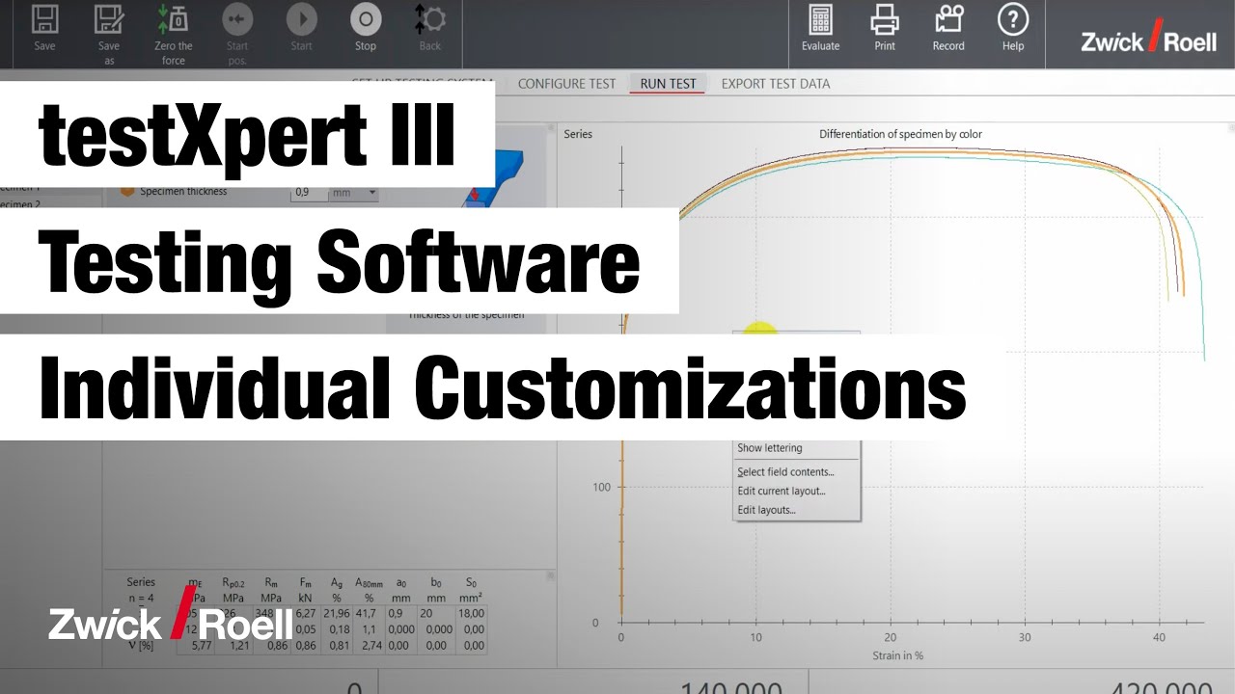Click the Stop test icon
Viewport: 1235px width, 694px height.
coord(366,19)
